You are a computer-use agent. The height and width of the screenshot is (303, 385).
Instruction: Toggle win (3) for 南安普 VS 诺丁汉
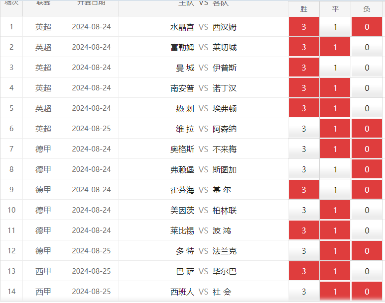pyautogui.click(x=304, y=87)
